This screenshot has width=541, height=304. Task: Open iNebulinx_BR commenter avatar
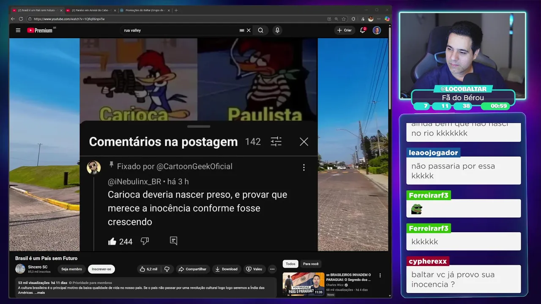click(93, 168)
